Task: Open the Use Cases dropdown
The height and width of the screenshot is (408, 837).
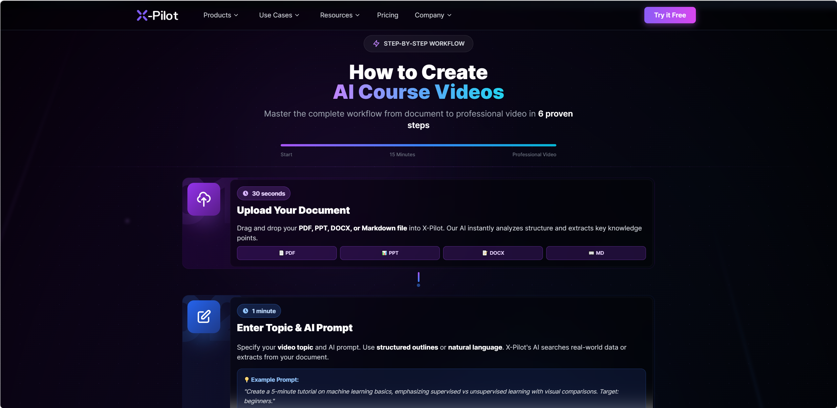Action: tap(279, 15)
